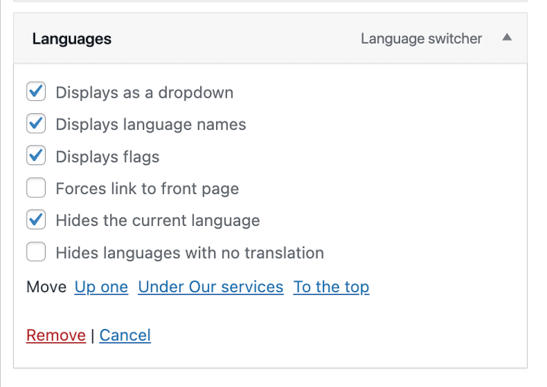Click the Displays as a dropdown label text
The height and width of the screenshot is (387, 547).
click(144, 93)
